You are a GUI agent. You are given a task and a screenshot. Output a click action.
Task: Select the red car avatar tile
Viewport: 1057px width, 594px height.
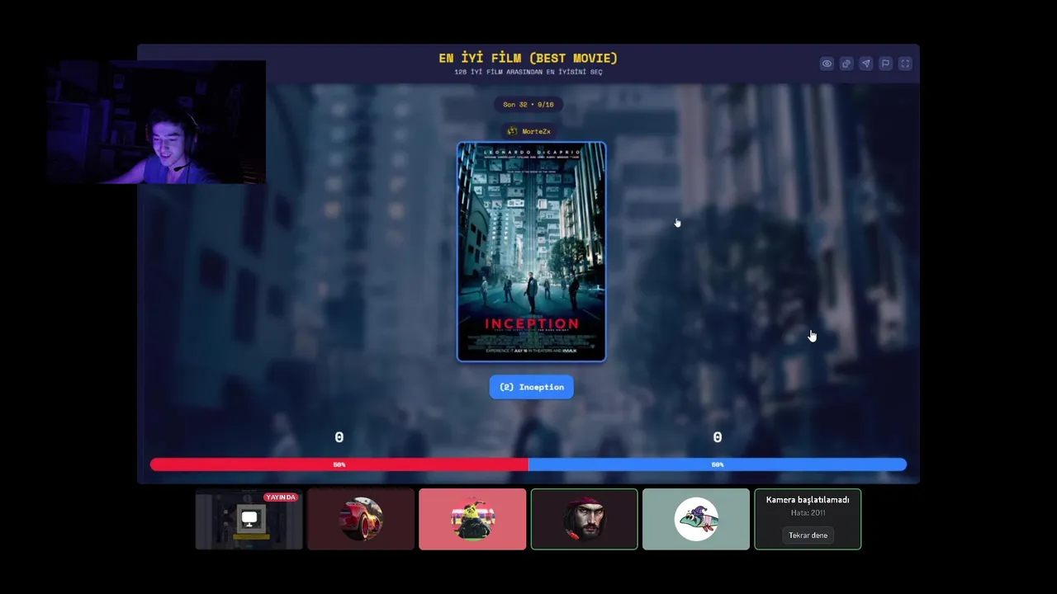(x=361, y=519)
